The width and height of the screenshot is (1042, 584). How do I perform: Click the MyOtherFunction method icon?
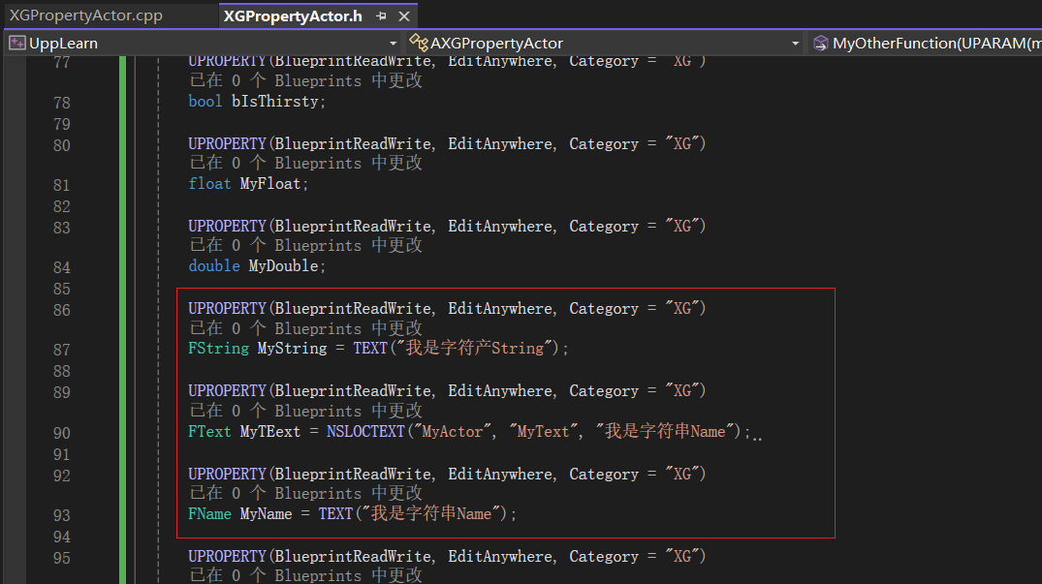[821, 44]
